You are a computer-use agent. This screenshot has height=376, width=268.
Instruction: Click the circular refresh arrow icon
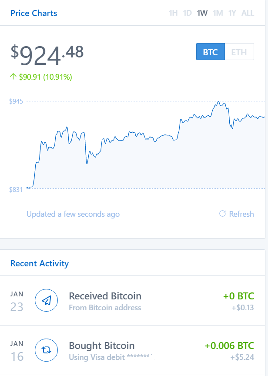[x=222, y=214]
